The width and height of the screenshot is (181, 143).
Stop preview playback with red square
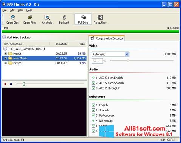[x=5, y=84]
